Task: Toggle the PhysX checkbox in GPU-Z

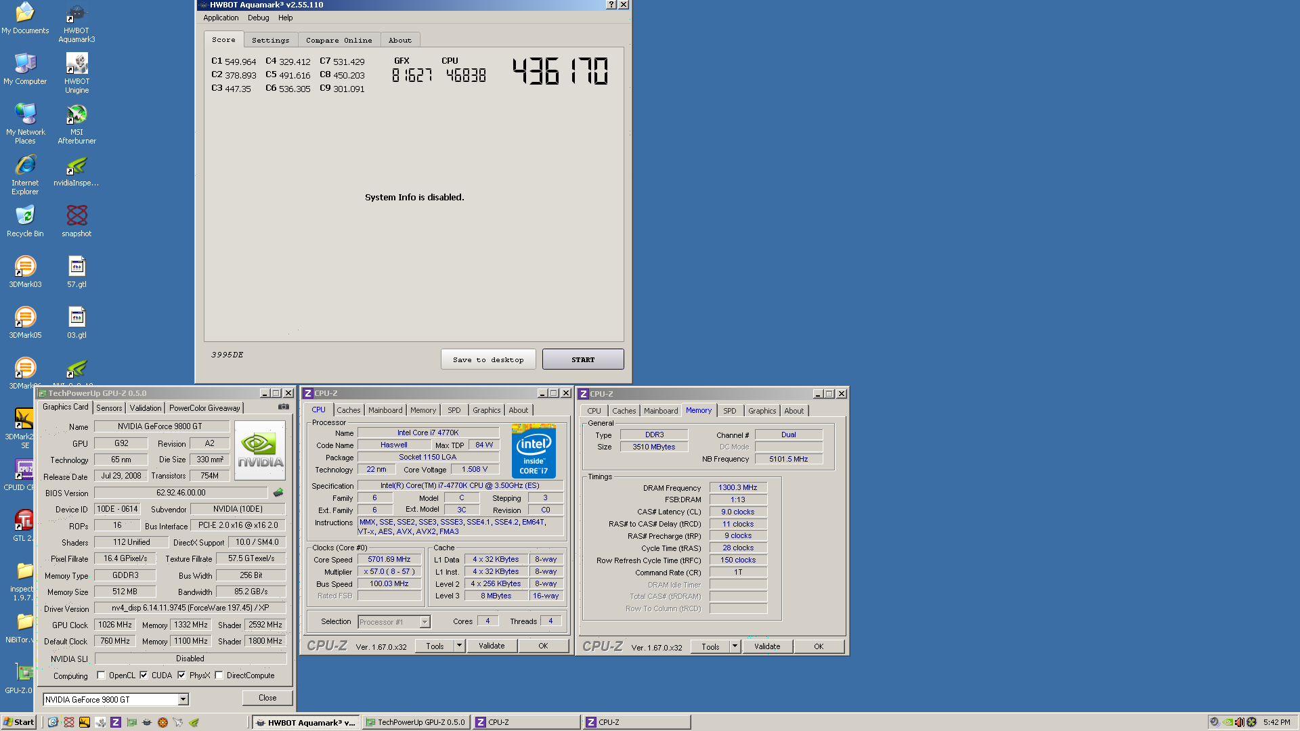Action: 181,675
